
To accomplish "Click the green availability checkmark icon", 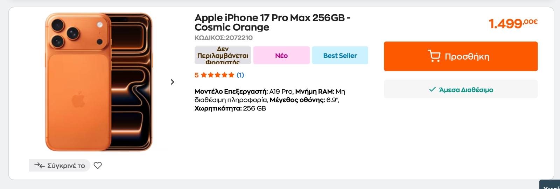I will point(432,90).
